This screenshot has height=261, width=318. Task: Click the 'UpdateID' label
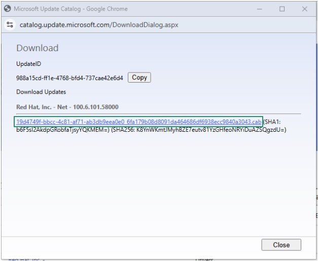pos(28,64)
